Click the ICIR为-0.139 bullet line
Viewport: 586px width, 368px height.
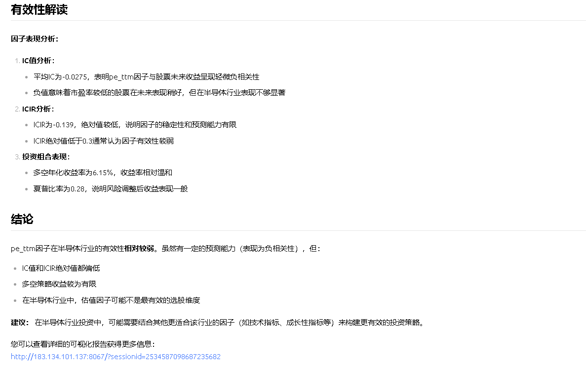135,125
